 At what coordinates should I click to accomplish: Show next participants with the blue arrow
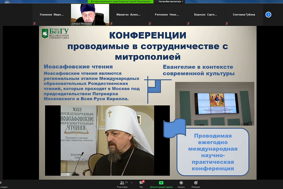[268, 14]
